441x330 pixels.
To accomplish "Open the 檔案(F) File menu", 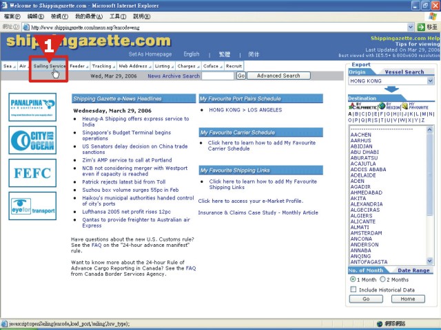I will tap(12, 16).
